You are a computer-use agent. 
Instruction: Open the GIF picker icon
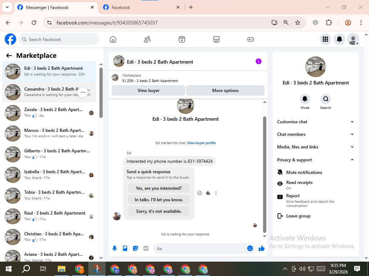146,248
